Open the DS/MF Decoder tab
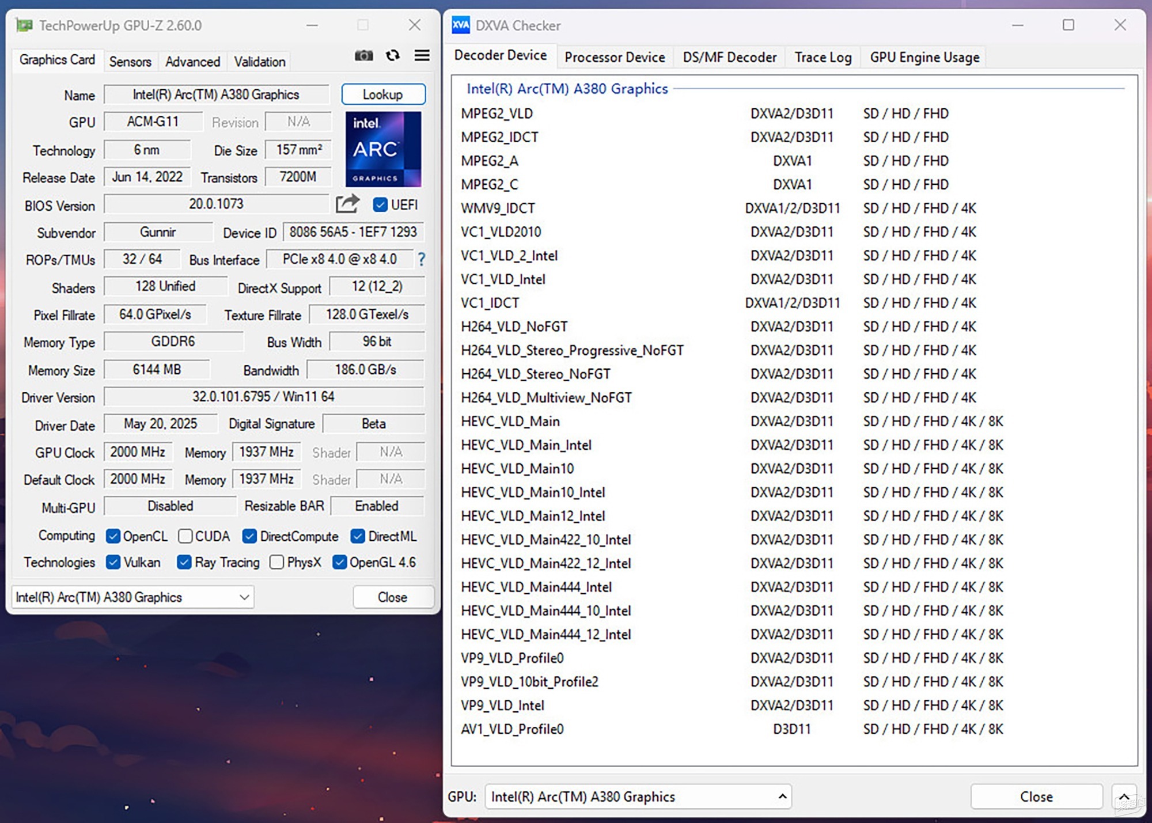The width and height of the screenshot is (1152, 823). pos(730,57)
